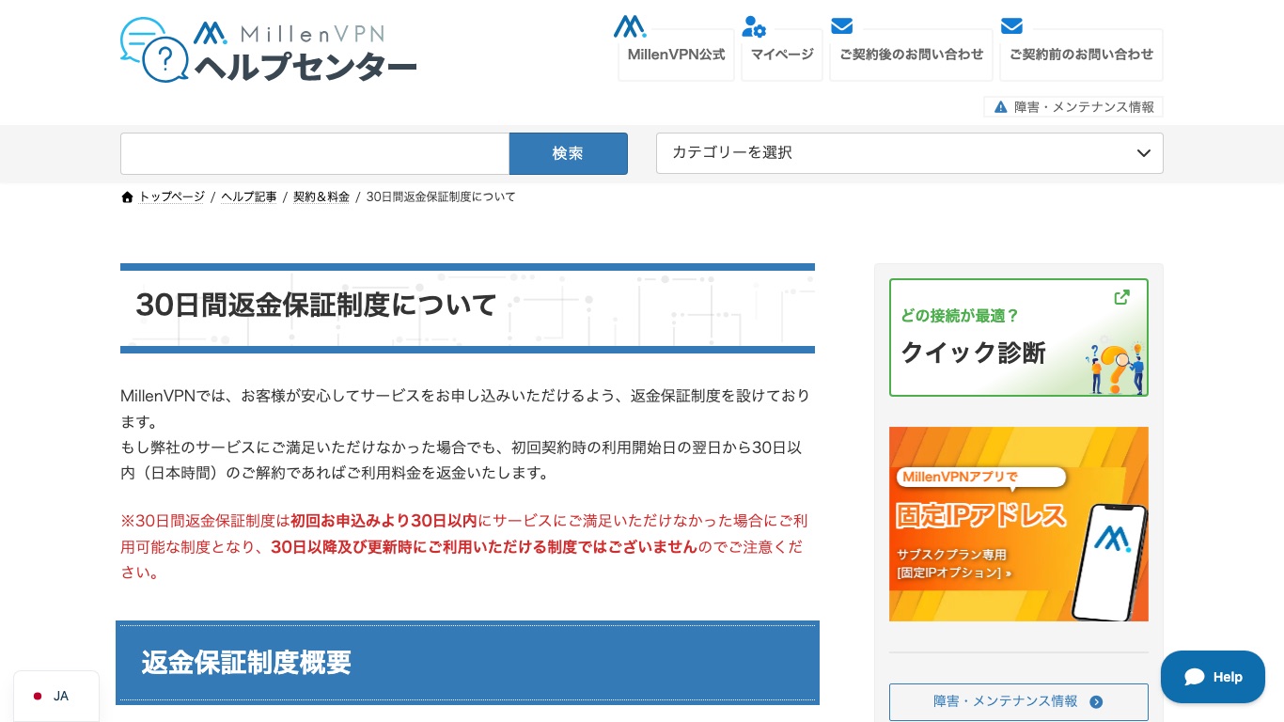Click the Japan flag icon next to JA
The height and width of the screenshot is (722, 1284).
tap(38, 697)
